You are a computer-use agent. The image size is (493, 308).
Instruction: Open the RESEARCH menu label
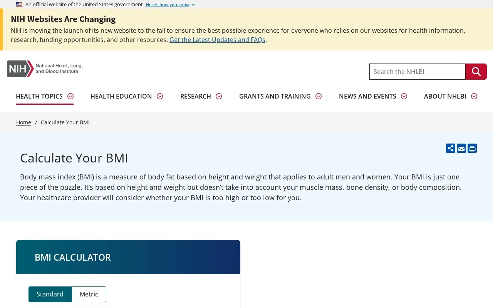pos(196,96)
